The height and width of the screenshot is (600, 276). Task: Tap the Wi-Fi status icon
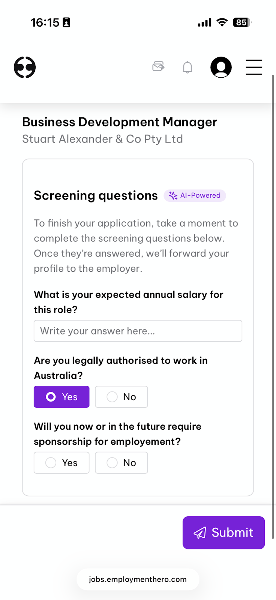(222, 22)
